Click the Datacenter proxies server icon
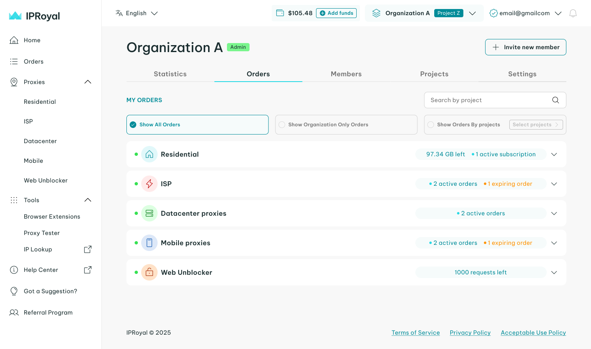 149,213
